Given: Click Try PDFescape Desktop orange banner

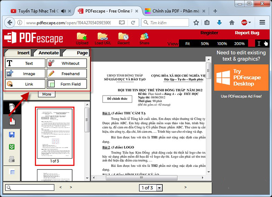Looking at the screenshot, I should pyautogui.click(x=241, y=78).
